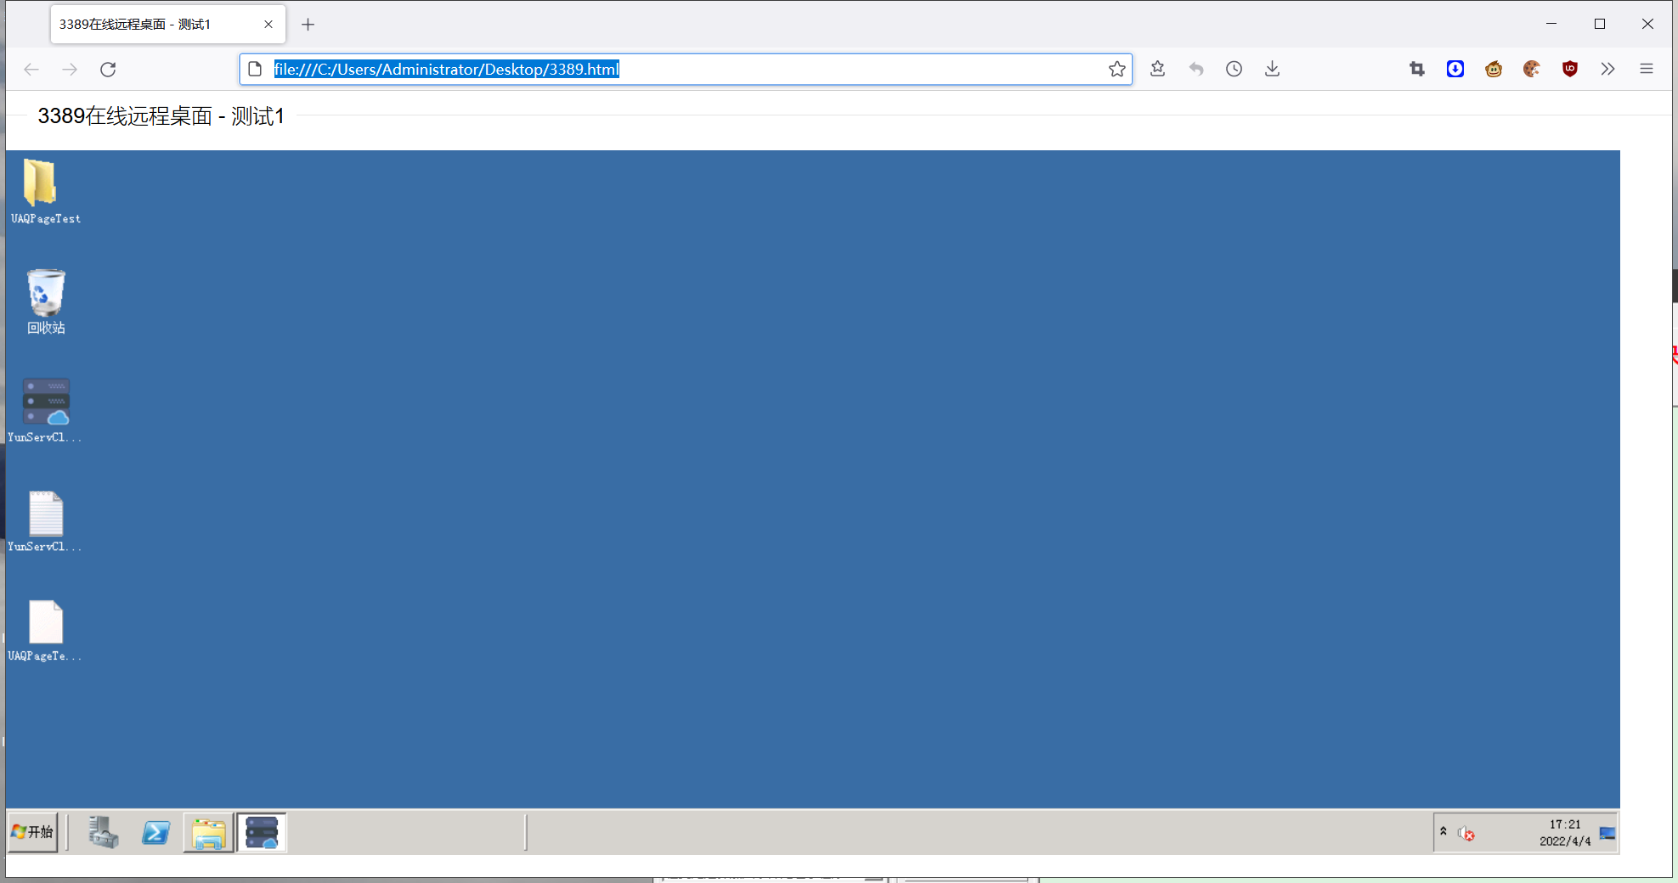
Task: Open the blue download manager extension
Action: click(x=1455, y=69)
